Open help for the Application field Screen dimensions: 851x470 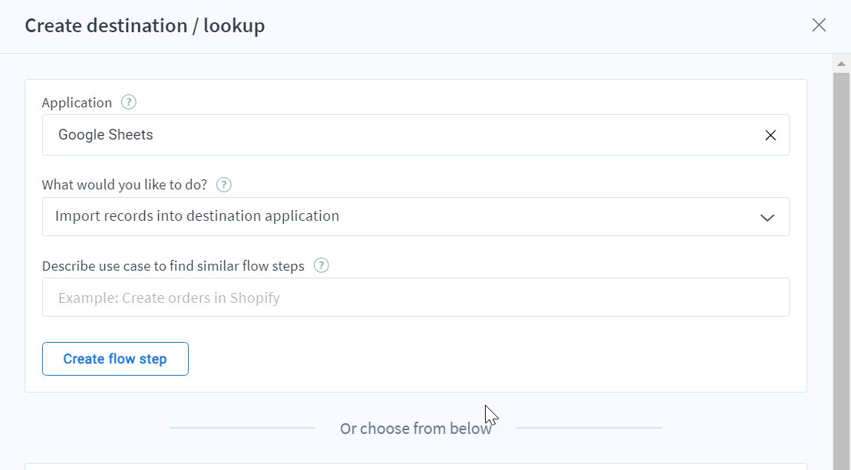[128, 101]
